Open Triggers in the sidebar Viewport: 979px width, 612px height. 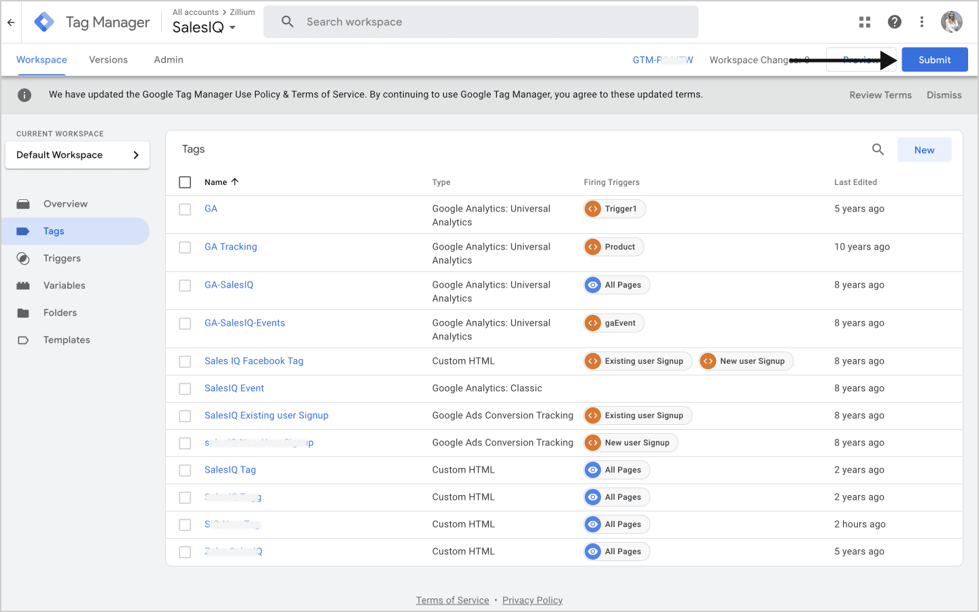tap(62, 258)
